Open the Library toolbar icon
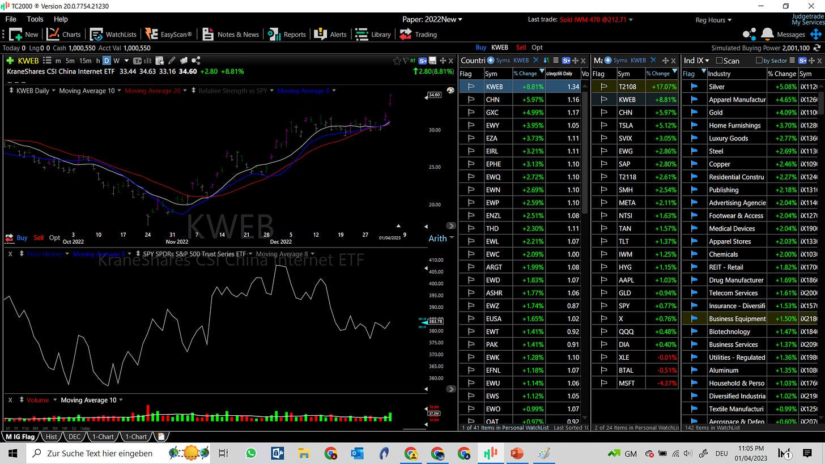Viewport: 825px width, 464px height. point(373,34)
